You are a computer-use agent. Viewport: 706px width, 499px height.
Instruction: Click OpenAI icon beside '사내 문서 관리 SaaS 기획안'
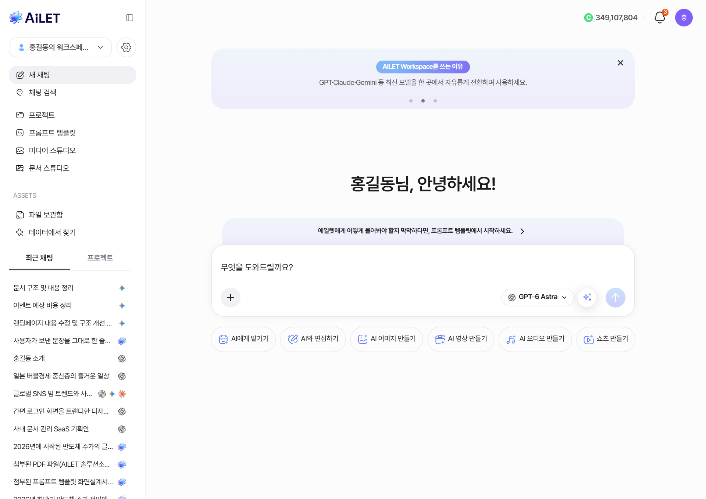tap(122, 429)
